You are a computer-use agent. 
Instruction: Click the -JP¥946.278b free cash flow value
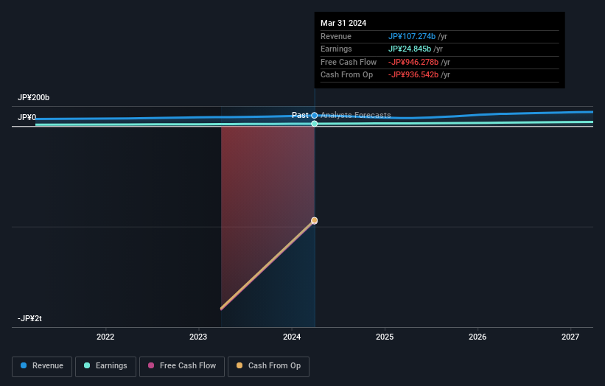[x=413, y=62]
